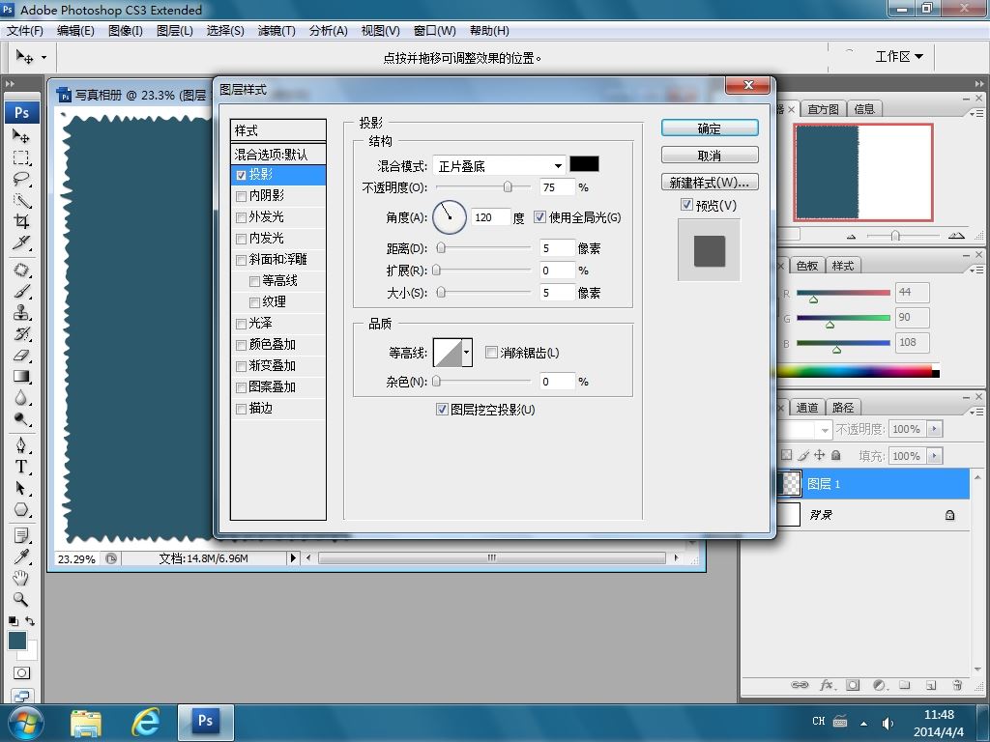The height and width of the screenshot is (742, 990).
Task: Open the 文件 menu
Action: 24,31
